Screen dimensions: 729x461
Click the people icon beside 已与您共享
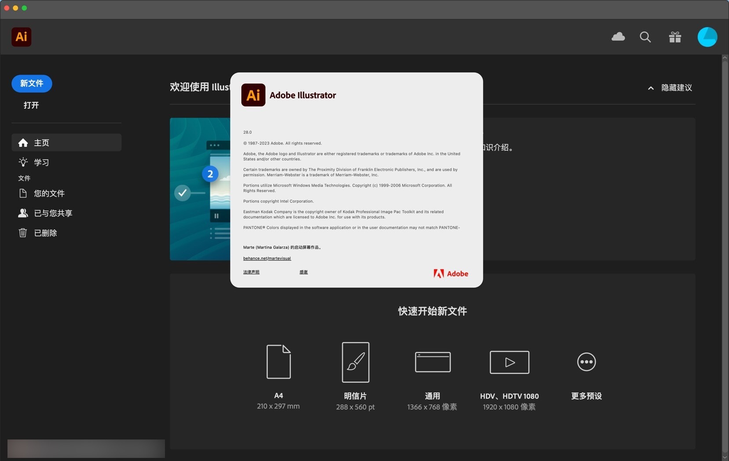(23, 213)
